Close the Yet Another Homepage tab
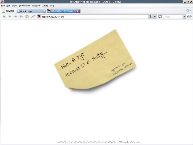The width and height of the screenshot is (193, 145). click(77, 11)
